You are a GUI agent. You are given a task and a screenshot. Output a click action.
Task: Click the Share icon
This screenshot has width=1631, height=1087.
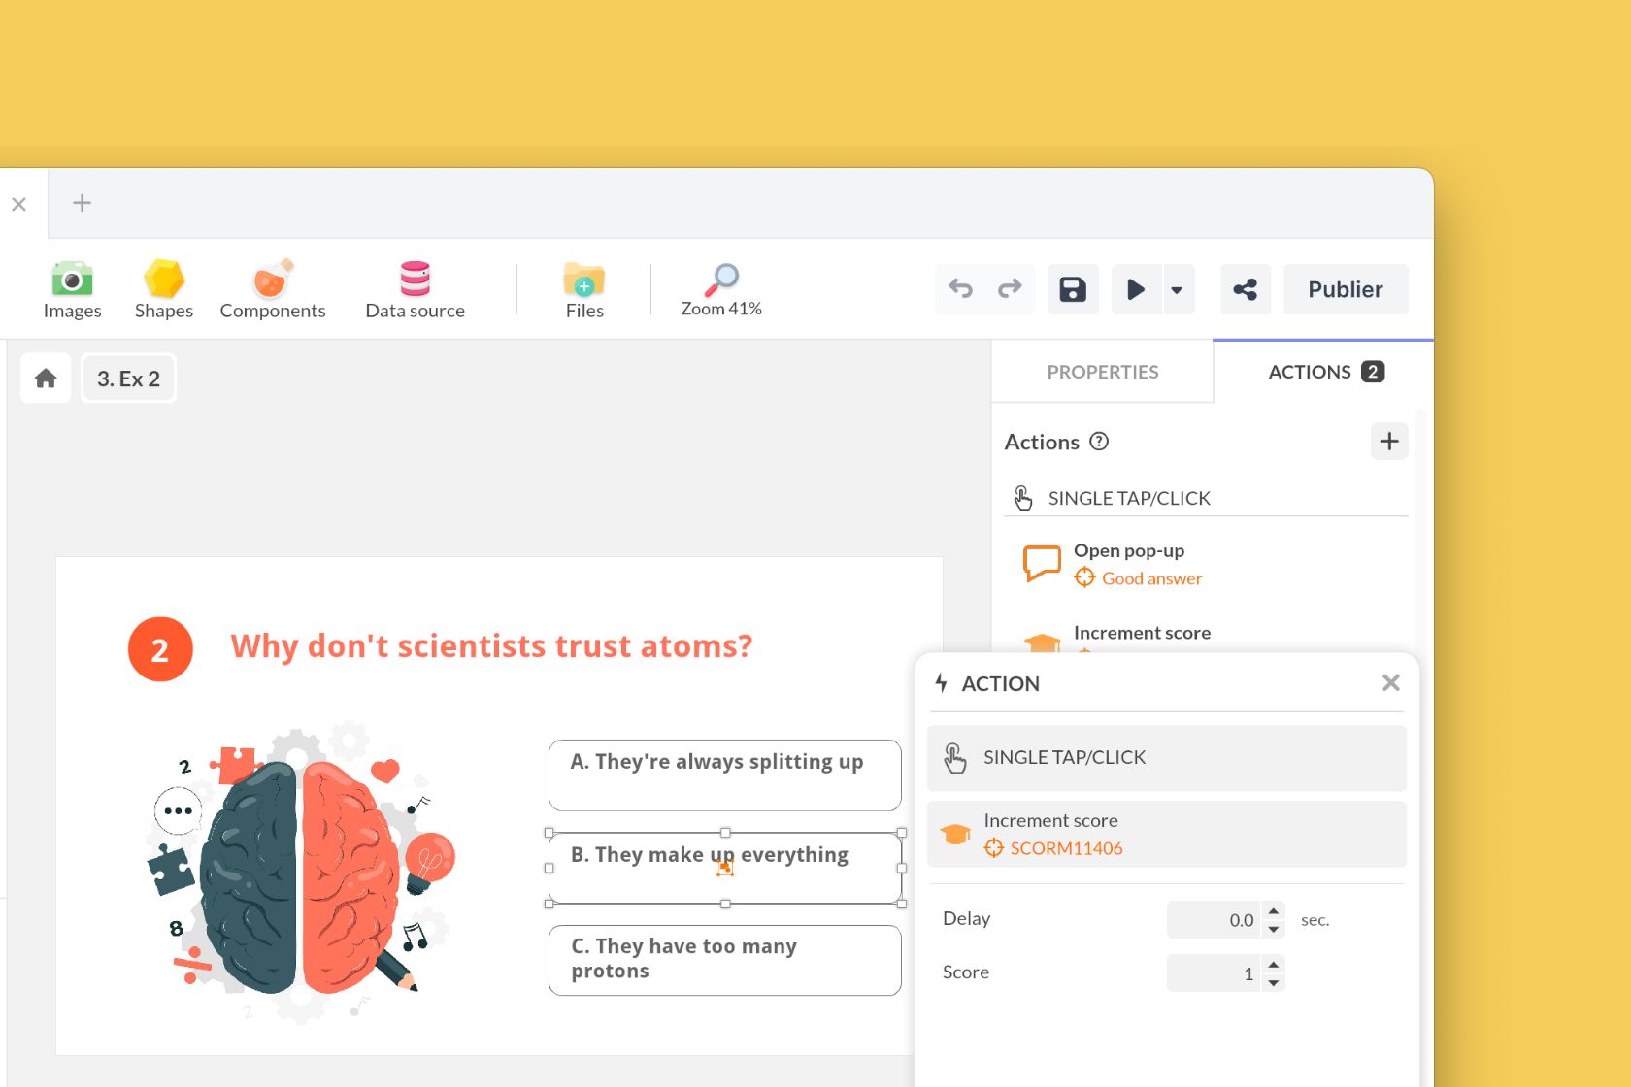[1246, 288]
